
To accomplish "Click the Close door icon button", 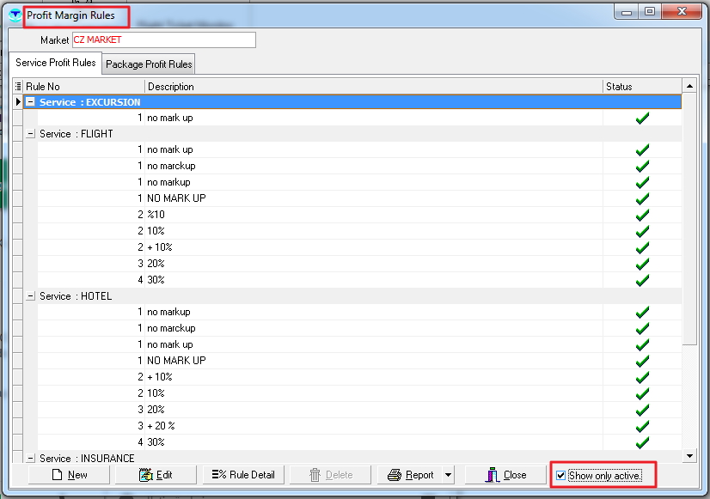I will (x=493, y=475).
